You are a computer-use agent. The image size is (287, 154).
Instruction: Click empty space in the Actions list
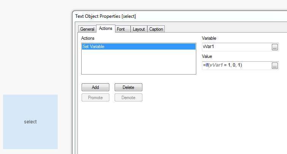point(139,62)
